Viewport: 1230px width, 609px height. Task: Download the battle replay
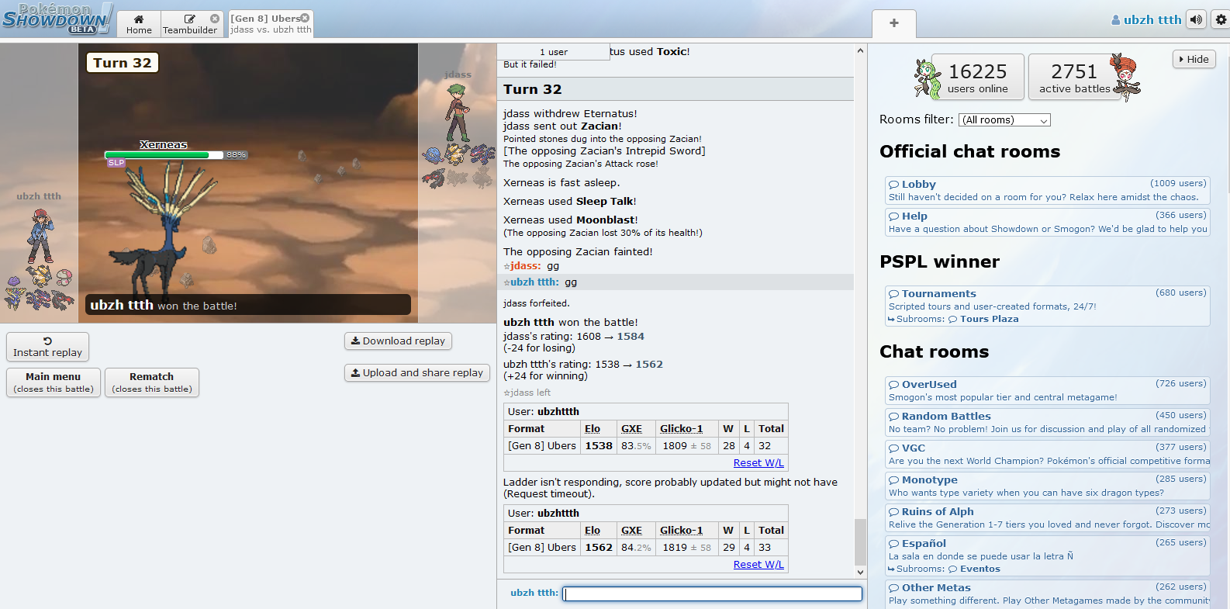[x=398, y=341]
